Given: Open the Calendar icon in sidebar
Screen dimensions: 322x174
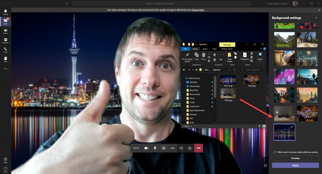Looking at the screenshot, I should tap(6, 40).
